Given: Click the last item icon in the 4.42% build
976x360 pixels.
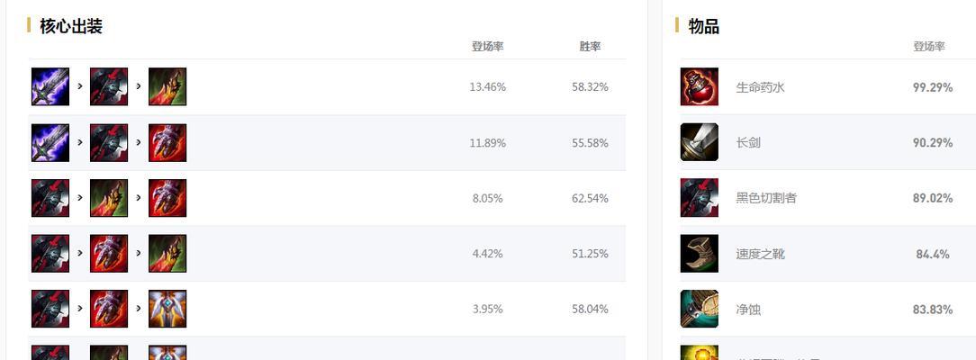Looking at the screenshot, I should (167, 254).
